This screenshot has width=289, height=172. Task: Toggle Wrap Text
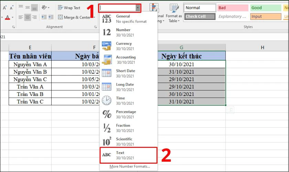pyautogui.click(x=69, y=8)
